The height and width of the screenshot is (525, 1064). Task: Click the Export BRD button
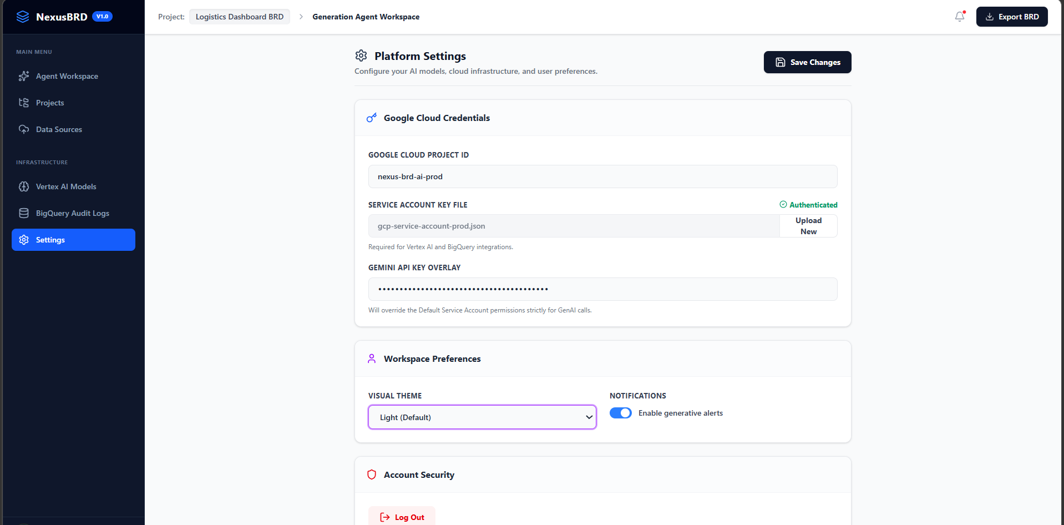click(x=1012, y=17)
